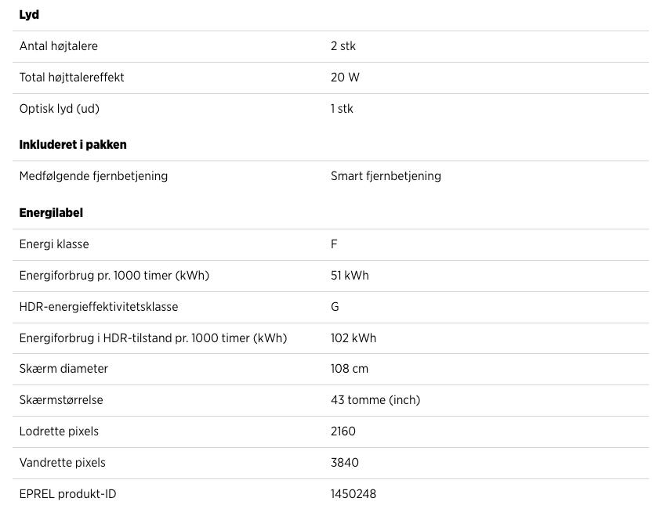Click the 2 stk speaker count value

point(343,46)
